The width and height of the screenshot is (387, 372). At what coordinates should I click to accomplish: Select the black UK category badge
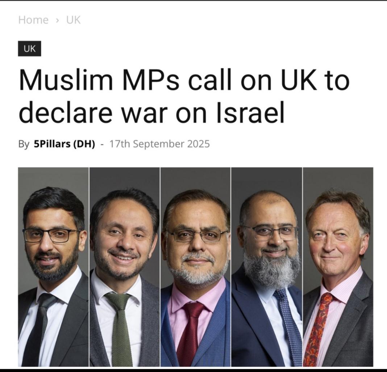click(x=30, y=48)
